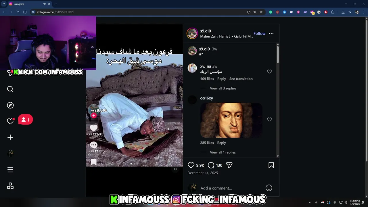Image resolution: width=368 pixels, height=207 pixels.
Task: Click the red hand blocker extension icon
Action: (326, 12)
